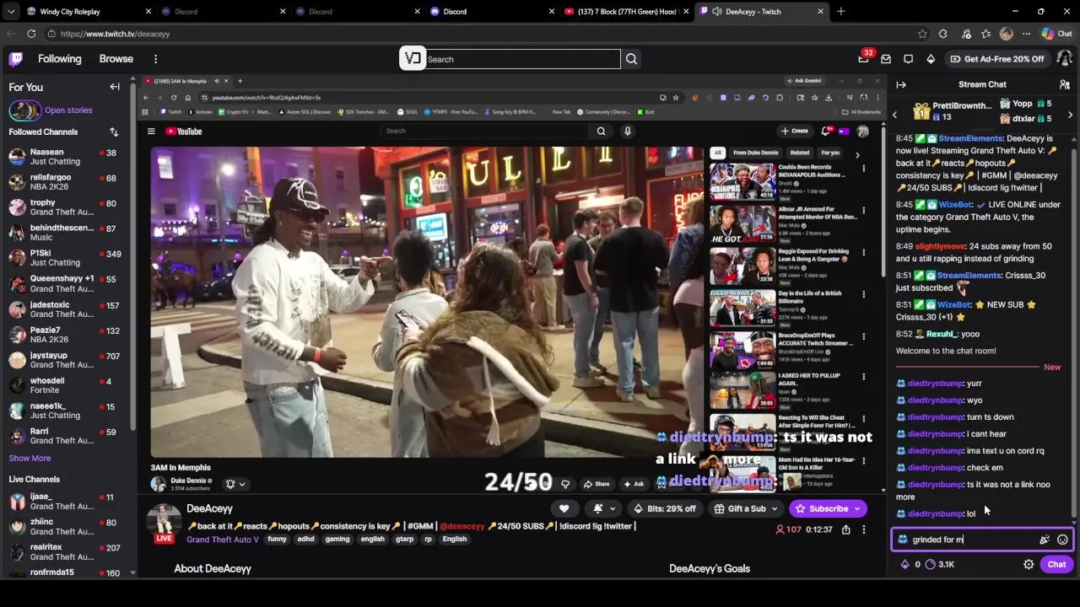Screen dimensions: 1080x607
Task: Follow heart button for DeeAceyy
Action: (x=564, y=508)
